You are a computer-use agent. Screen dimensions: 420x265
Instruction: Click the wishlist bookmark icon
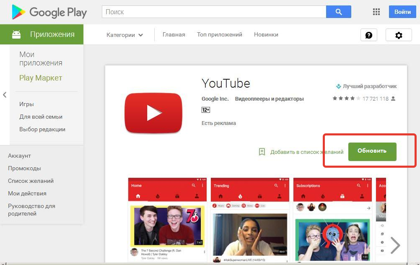coord(262,152)
